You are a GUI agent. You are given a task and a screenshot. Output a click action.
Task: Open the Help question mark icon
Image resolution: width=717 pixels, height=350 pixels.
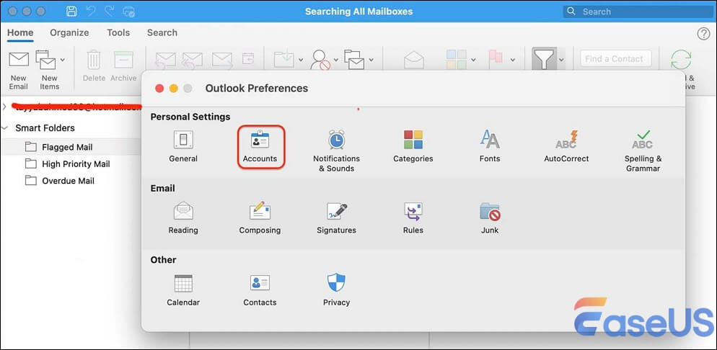click(x=703, y=34)
